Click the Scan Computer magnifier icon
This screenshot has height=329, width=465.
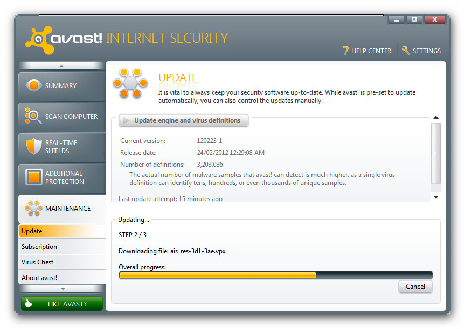pos(33,116)
